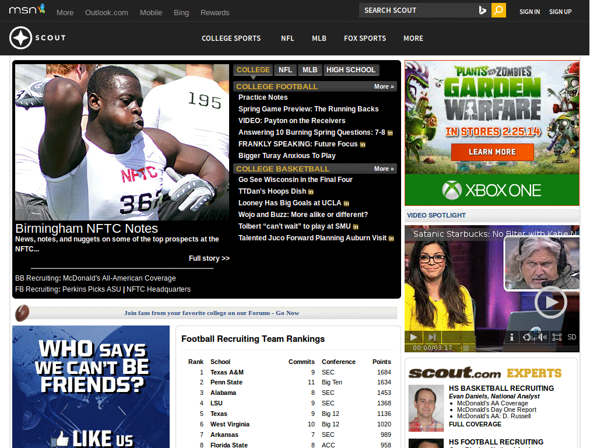Viewport: 597px width, 448px height.
Task: Open Spring Game Preview: The Running Backs
Action: pyautogui.click(x=308, y=109)
